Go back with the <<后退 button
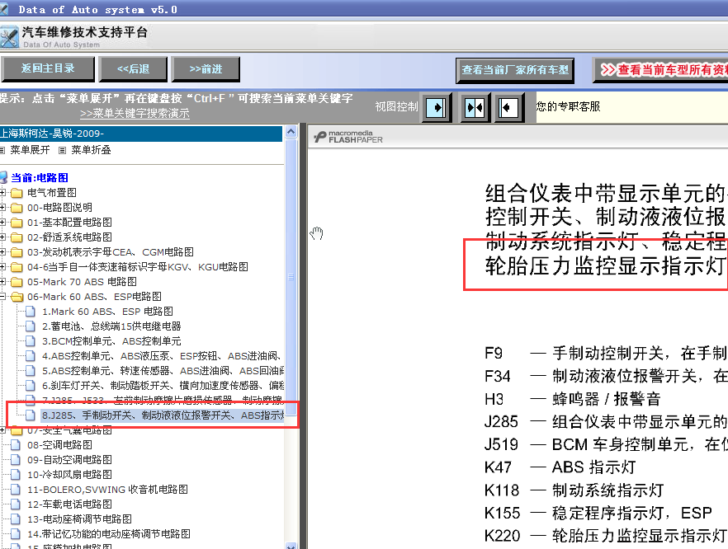Image resolution: width=728 pixels, height=549 pixels. tap(133, 69)
